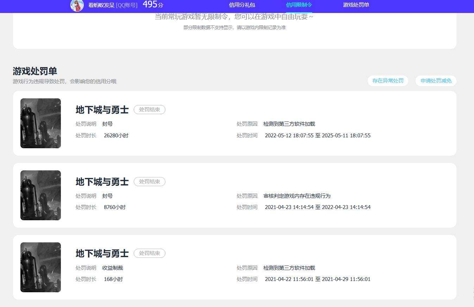This screenshot has height=307, width=474.
Task: Click the 168小时 duration value
Action: (113, 279)
